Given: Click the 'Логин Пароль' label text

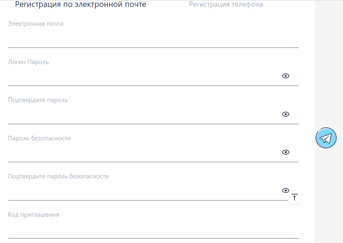Looking at the screenshot, I should tap(28, 62).
